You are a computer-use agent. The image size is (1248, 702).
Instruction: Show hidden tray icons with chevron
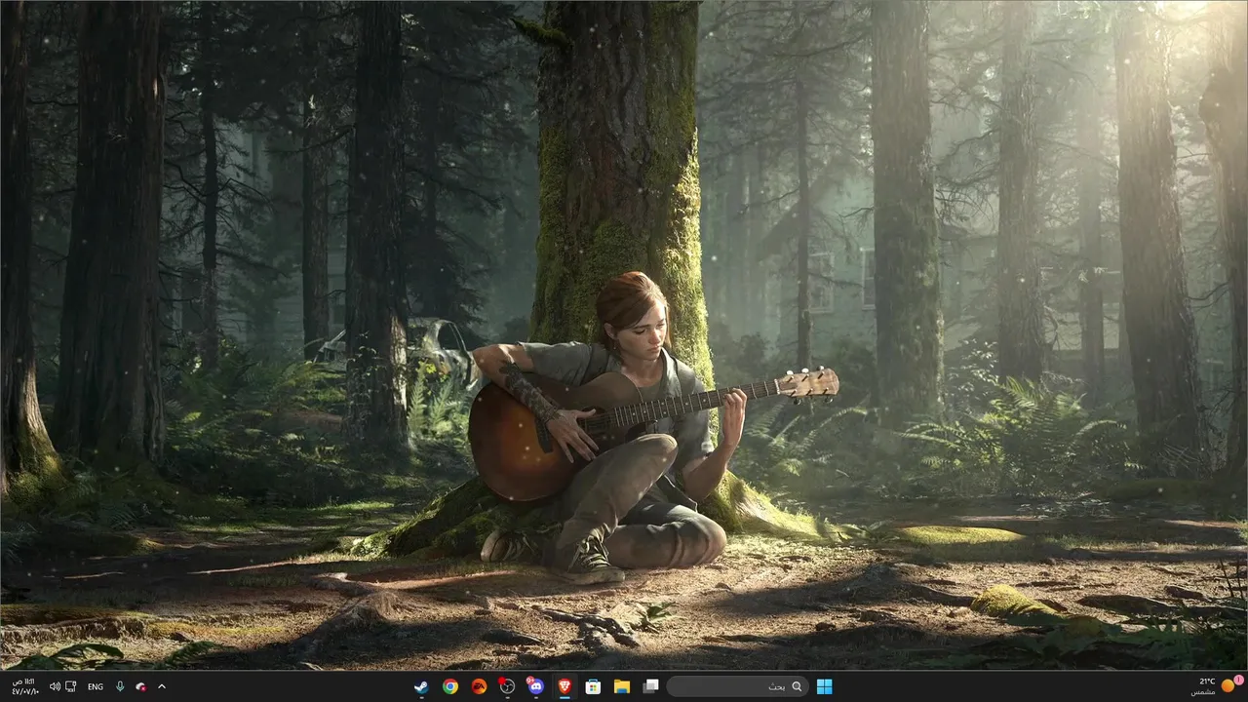point(162,686)
